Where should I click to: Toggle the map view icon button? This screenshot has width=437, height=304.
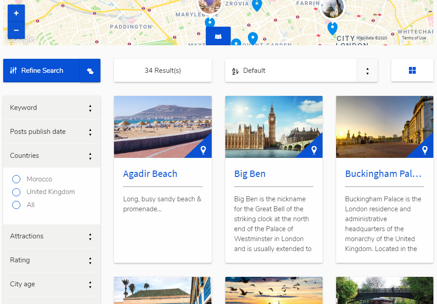(218, 36)
